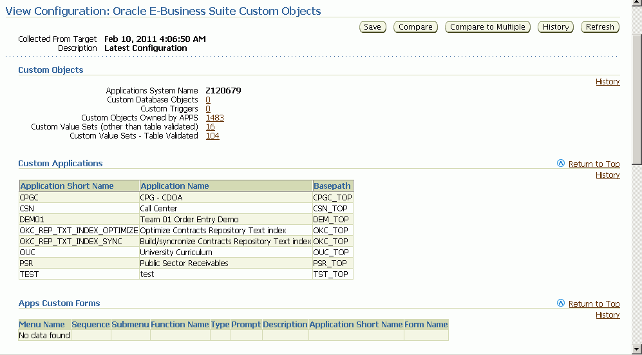The width and height of the screenshot is (642, 355).
Task: Select the CSN short name cell
Action: click(79, 208)
